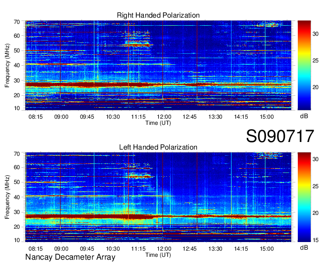Click the 50 frequency tick on Right Handed plot
This screenshot has height=263, width=324.
[17, 51]
